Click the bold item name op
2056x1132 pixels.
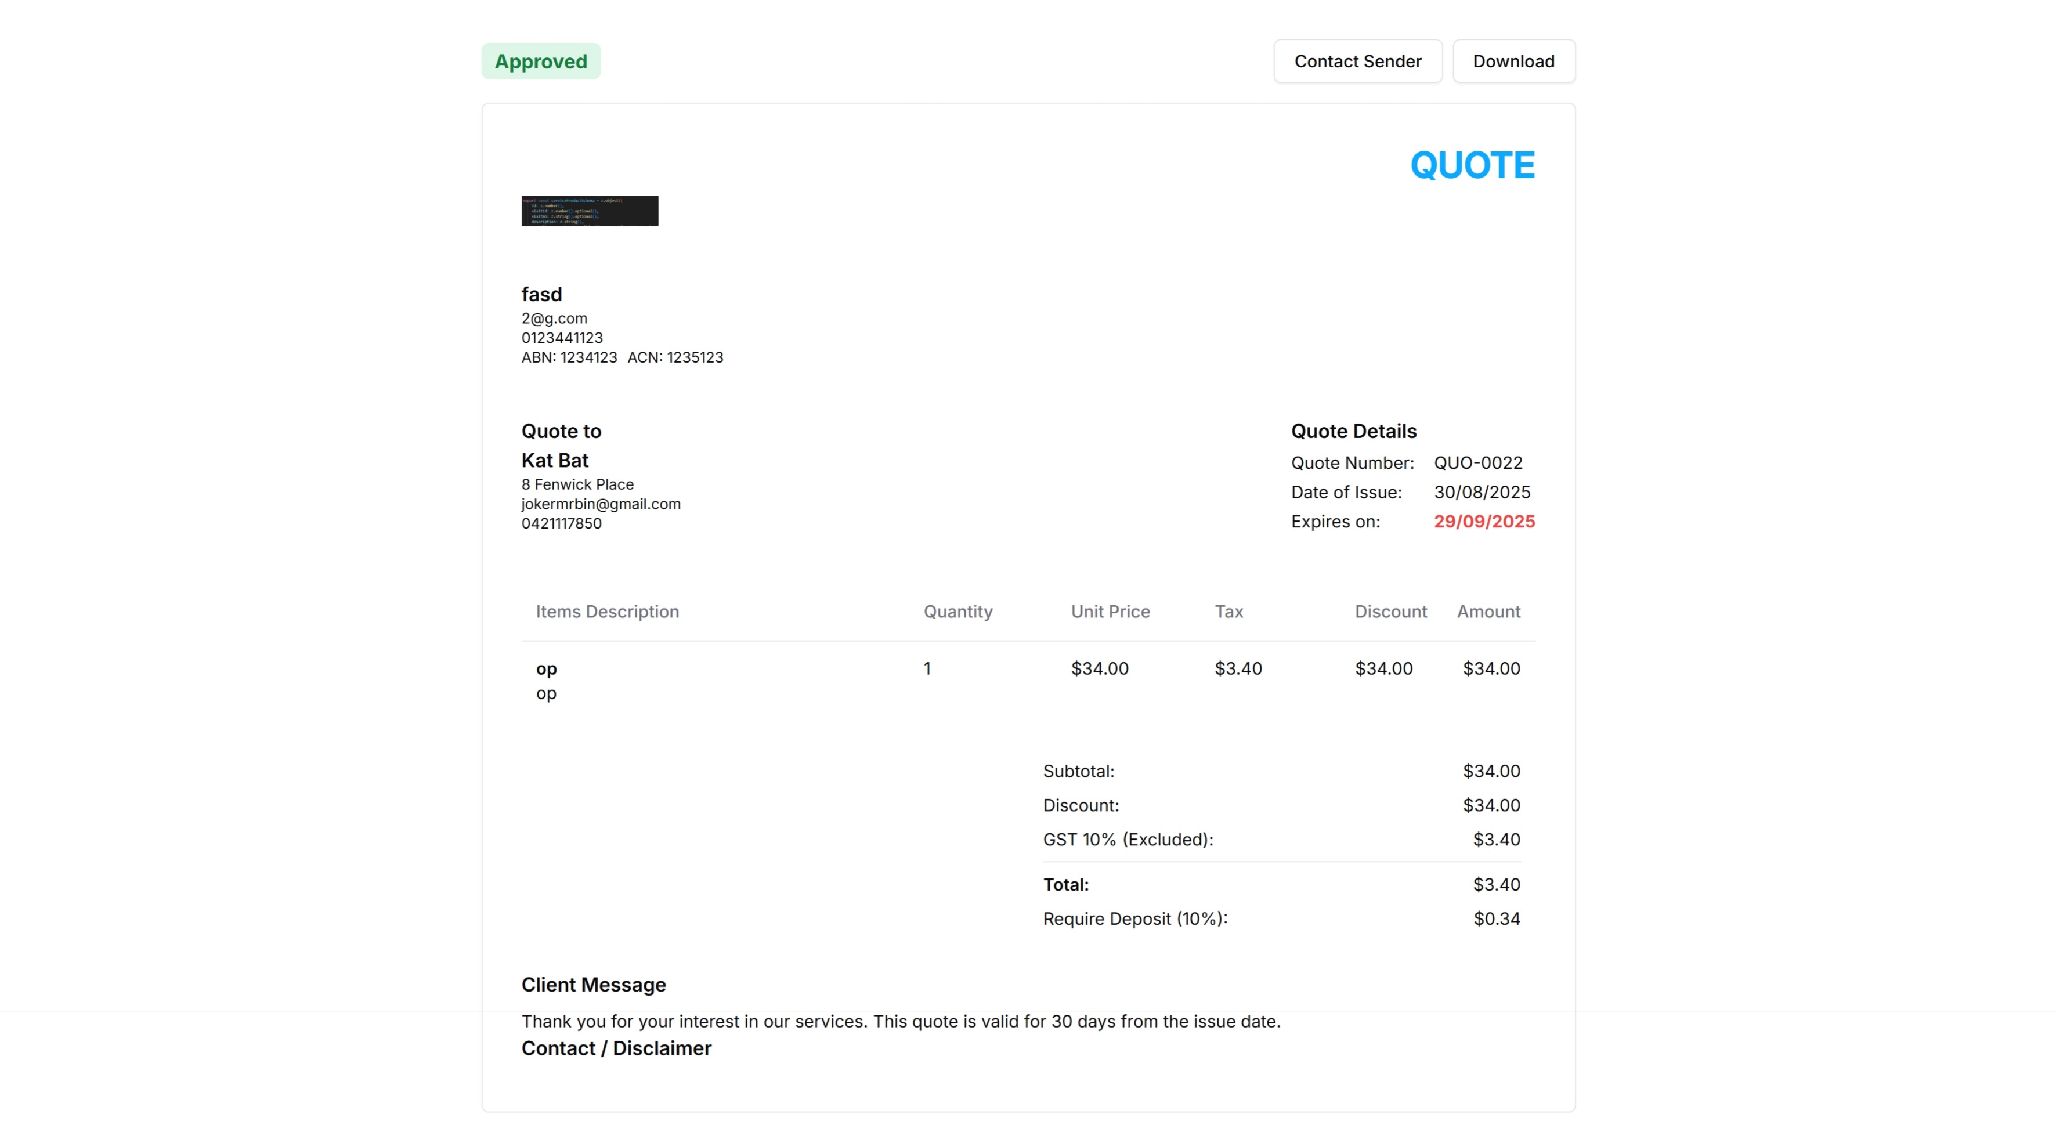tap(546, 668)
